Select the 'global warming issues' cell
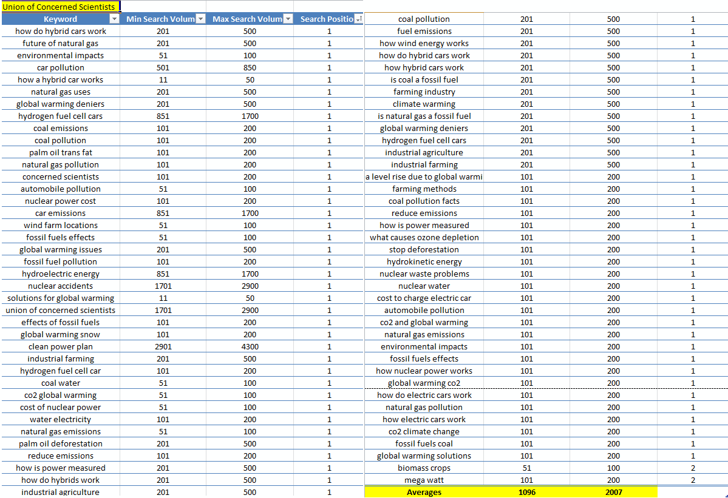This screenshot has height=498, width=728. pyautogui.click(x=60, y=249)
